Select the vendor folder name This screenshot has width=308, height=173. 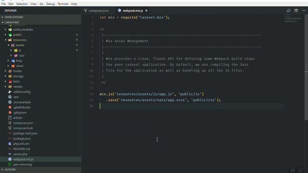pos(18,86)
